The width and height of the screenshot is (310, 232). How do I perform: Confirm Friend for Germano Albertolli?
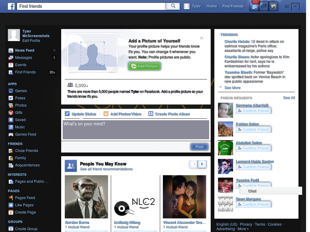(x=253, y=111)
